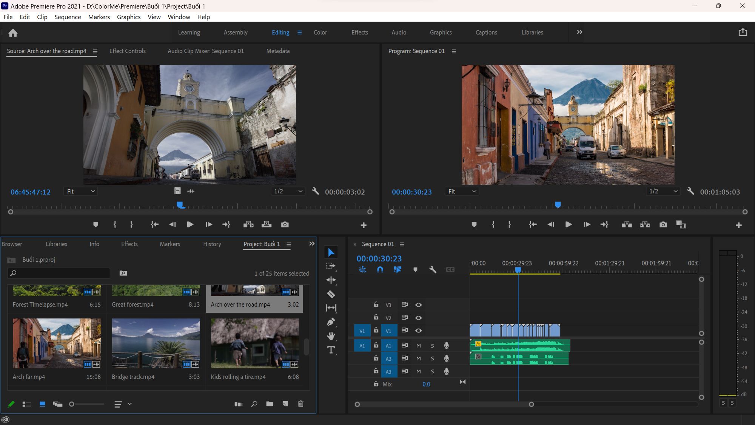Image resolution: width=755 pixels, height=425 pixels.
Task: Click the Insert button in Source monitor
Action: click(248, 224)
